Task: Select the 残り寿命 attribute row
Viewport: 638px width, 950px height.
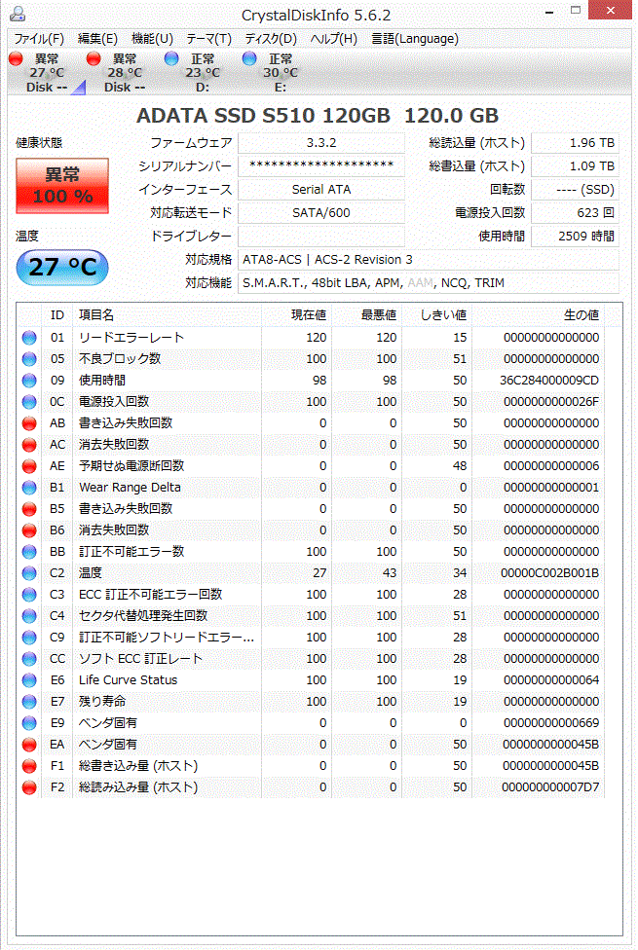Action: coord(311,702)
